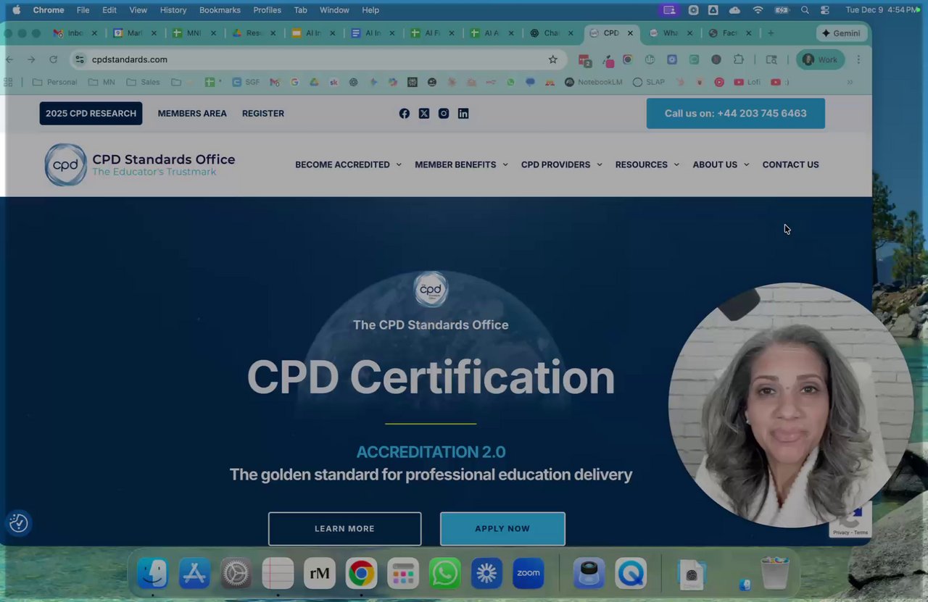This screenshot has height=602, width=928.
Task: Open the cookie consent badge icon
Action: tap(19, 522)
